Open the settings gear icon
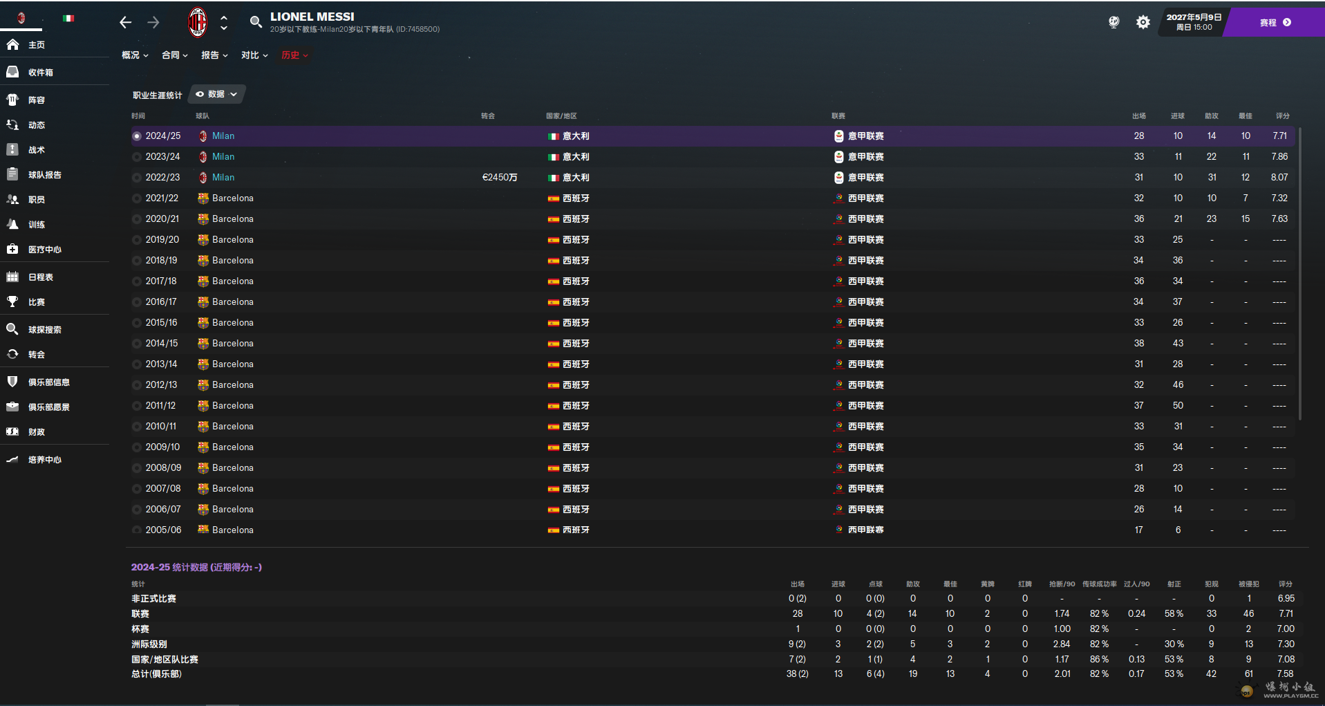 (x=1143, y=22)
